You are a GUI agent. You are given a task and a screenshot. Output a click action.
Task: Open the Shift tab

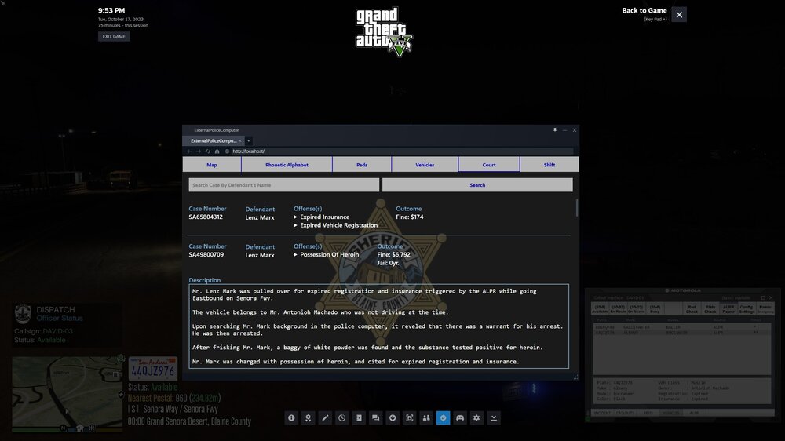click(549, 165)
